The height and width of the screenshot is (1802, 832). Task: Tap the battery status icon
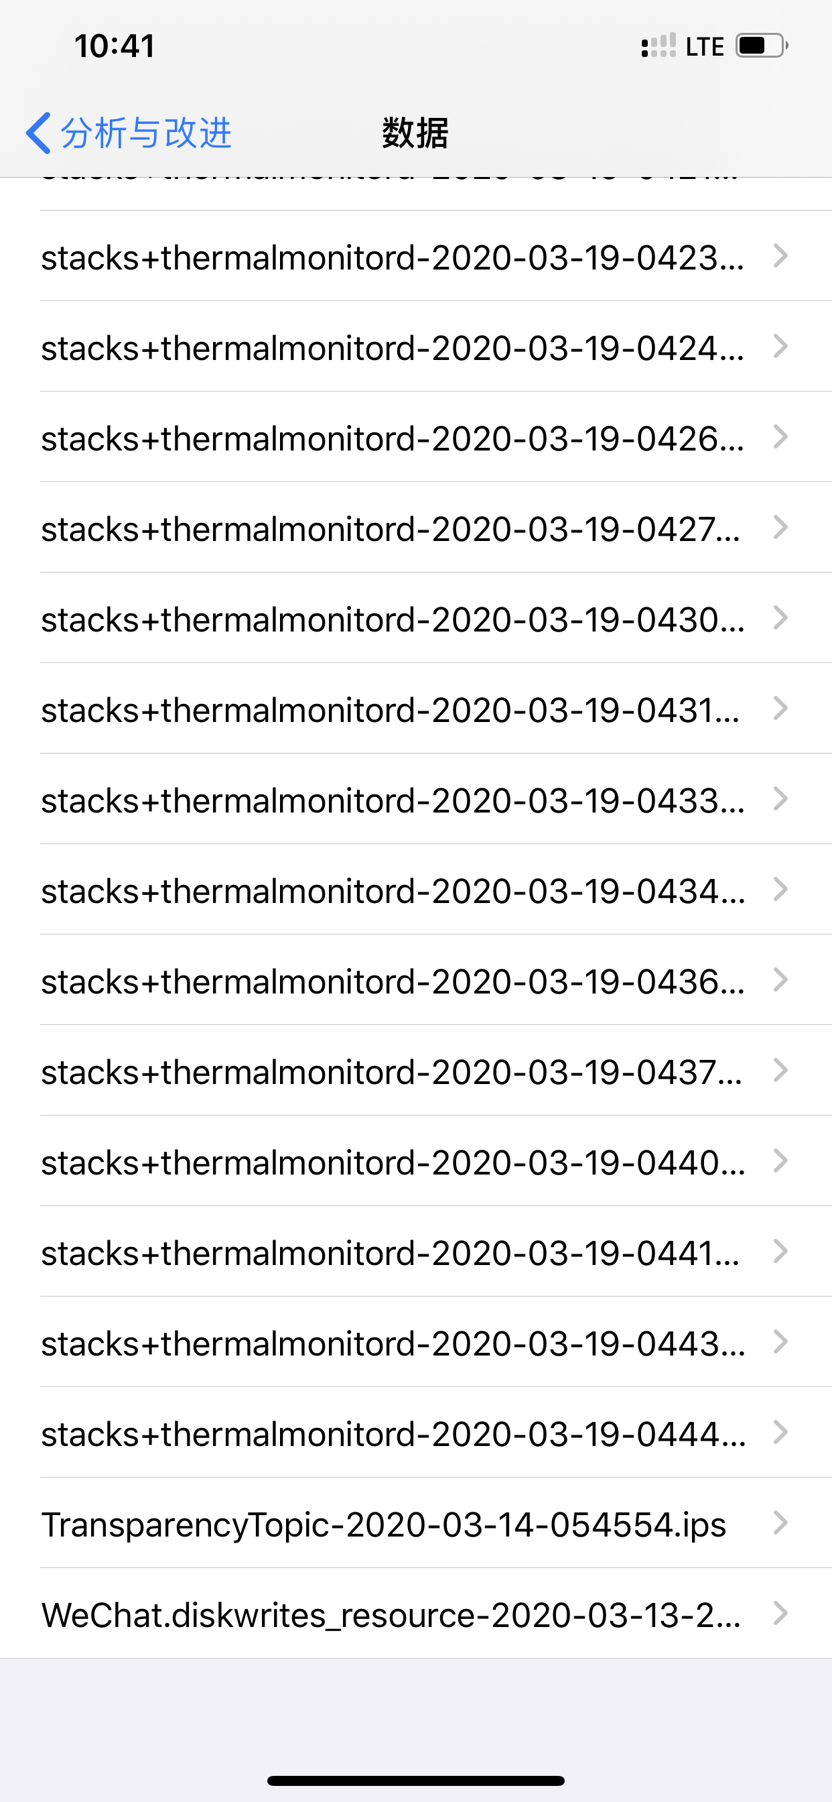tap(762, 46)
